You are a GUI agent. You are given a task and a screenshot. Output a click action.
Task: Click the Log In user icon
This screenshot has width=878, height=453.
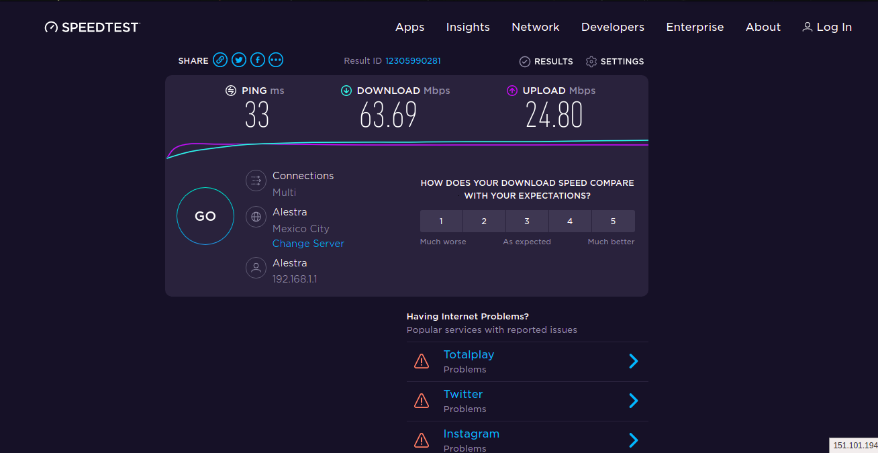(x=807, y=28)
